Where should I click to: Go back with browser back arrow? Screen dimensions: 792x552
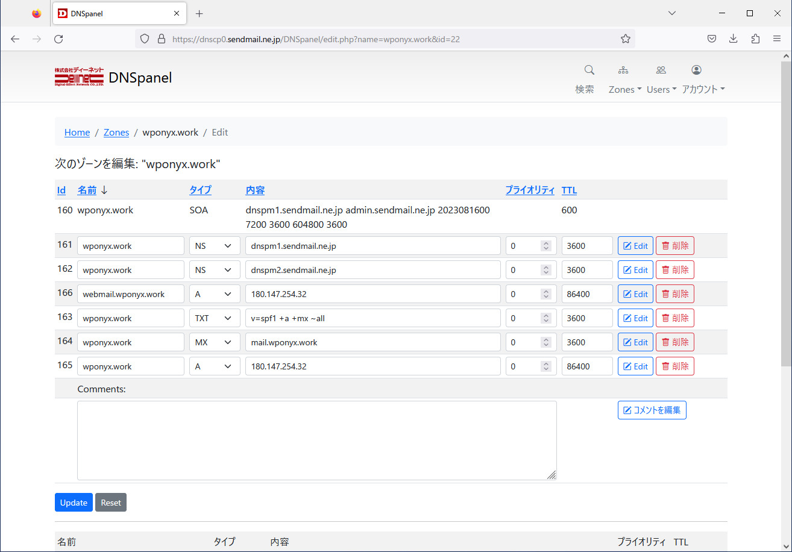[15, 39]
